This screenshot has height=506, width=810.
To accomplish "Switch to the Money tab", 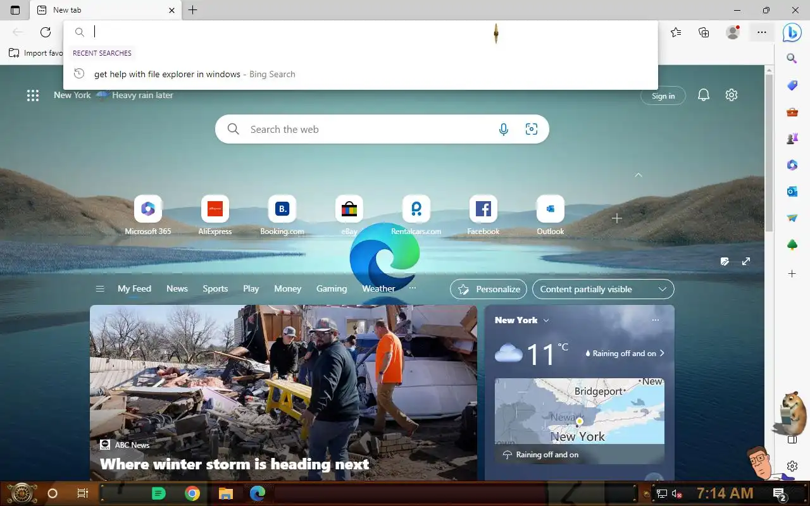I will (x=287, y=288).
